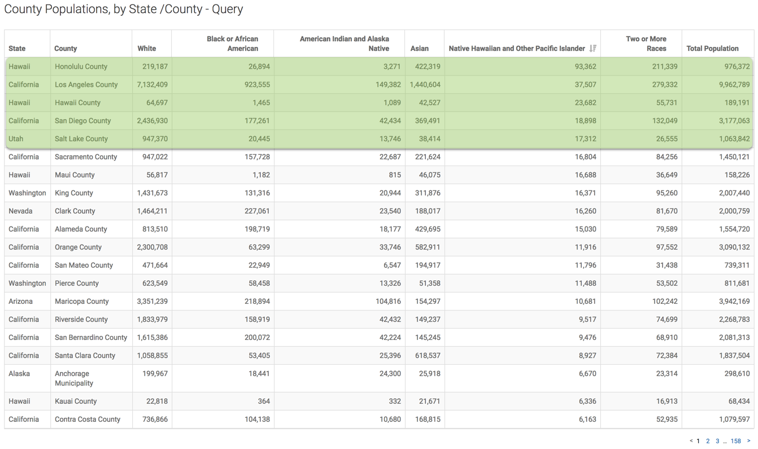Jump to last page 158

735,441
